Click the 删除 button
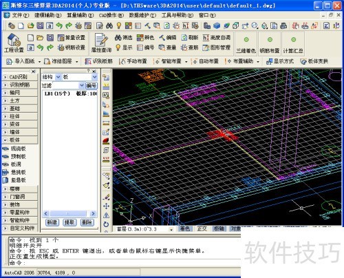 tap(87, 222)
